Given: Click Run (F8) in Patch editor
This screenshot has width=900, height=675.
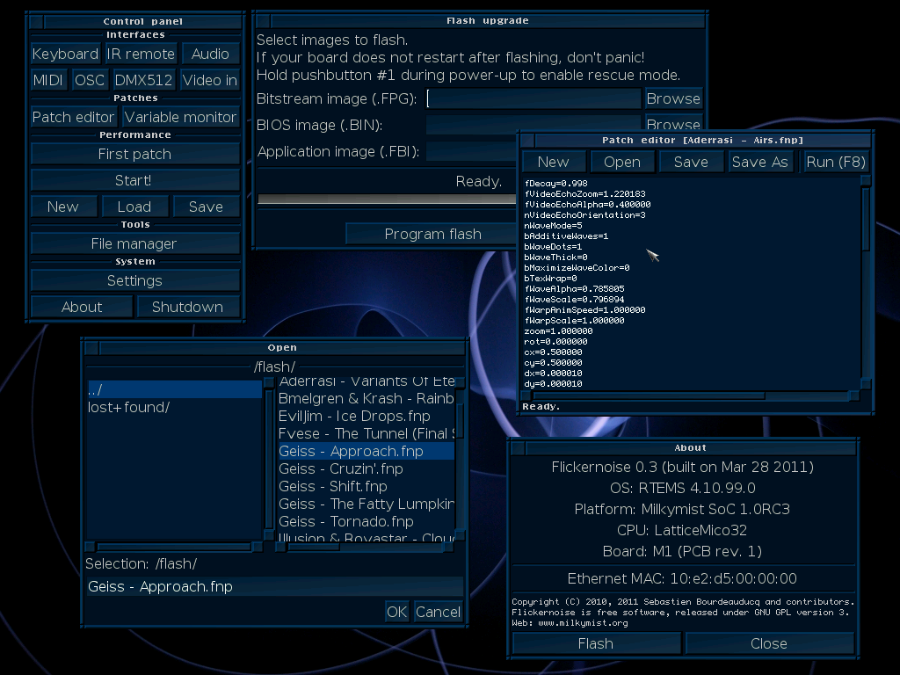Looking at the screenshot, I should click(x=836, y=162).
